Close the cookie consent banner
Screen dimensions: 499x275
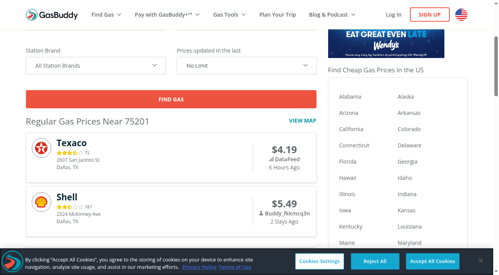click(x=480, y=261)
